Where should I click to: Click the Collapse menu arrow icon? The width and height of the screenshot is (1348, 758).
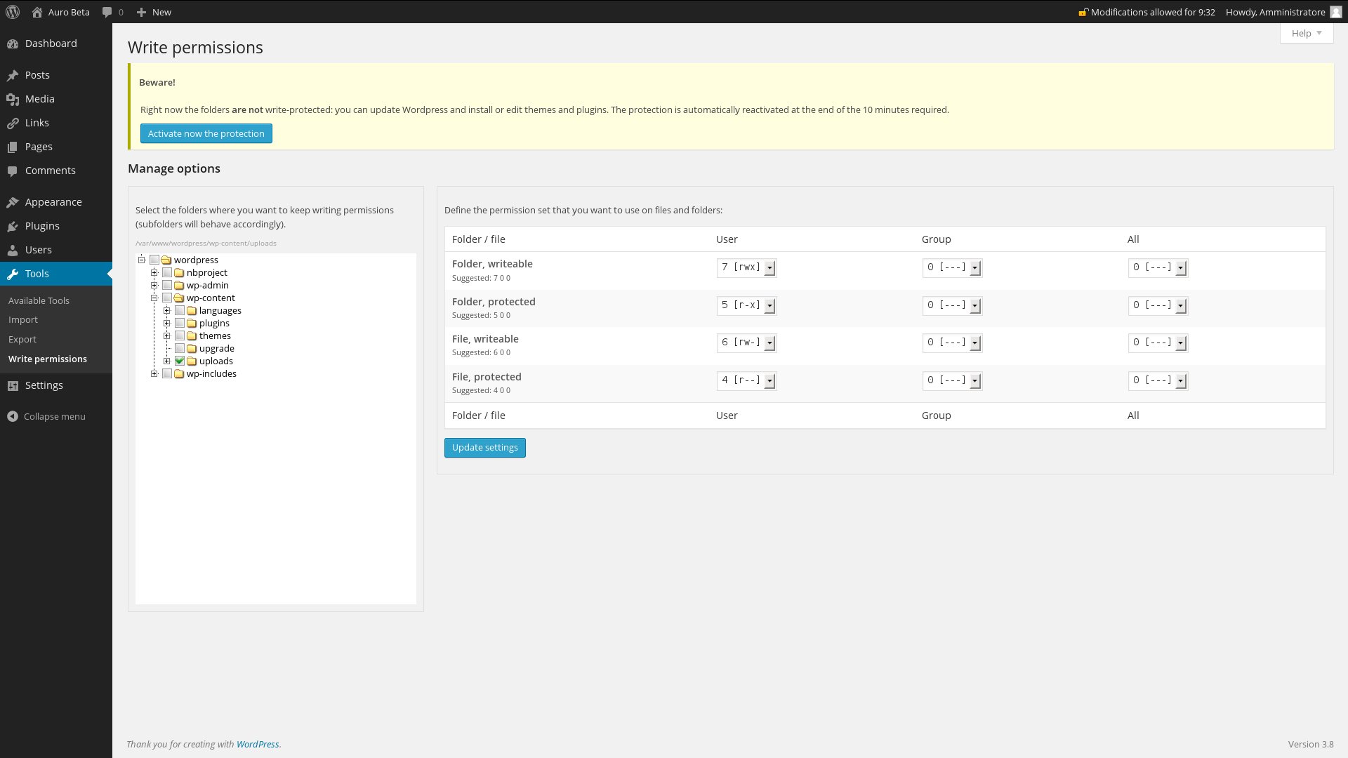point(13,416)
